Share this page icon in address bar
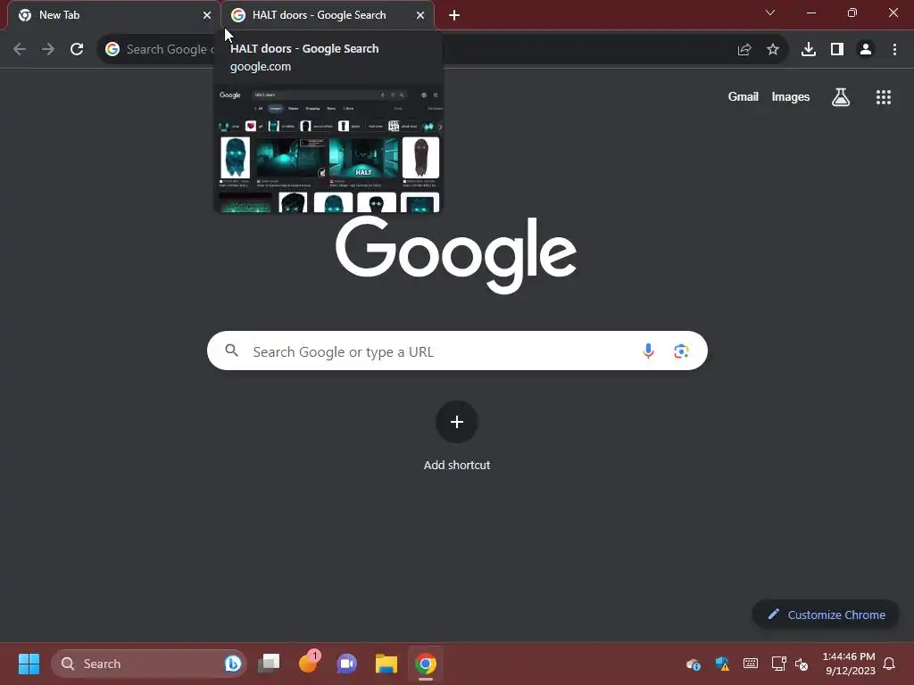914x685 pixels. [744, 50]
